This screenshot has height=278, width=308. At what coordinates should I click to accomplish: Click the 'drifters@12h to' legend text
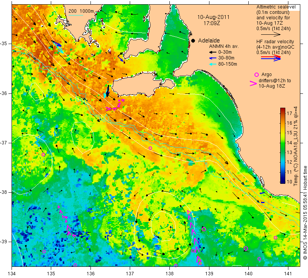275,81
